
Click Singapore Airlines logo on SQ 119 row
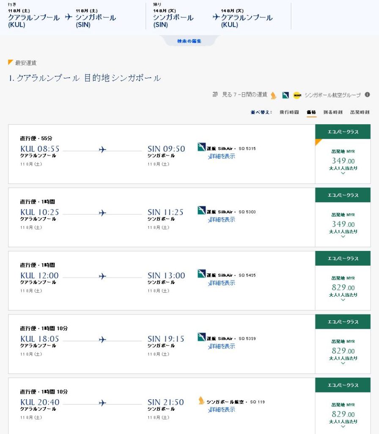201,400
